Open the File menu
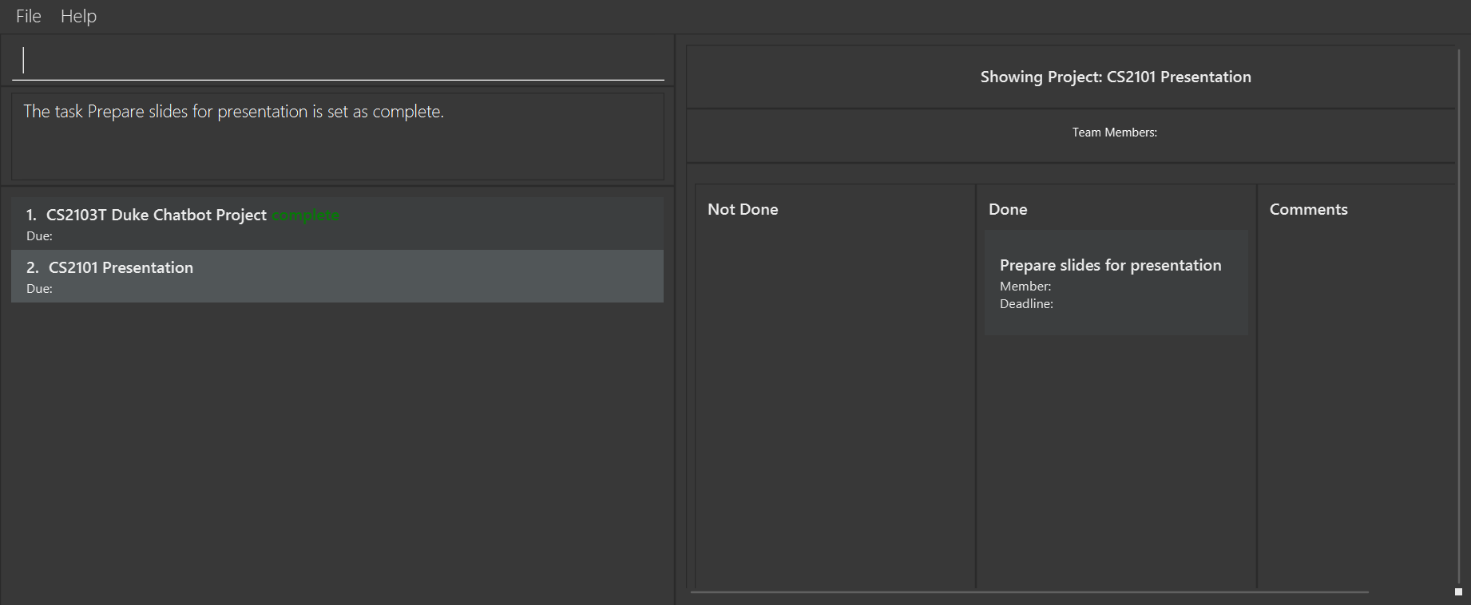The width and height of the screenshot is (1471, 605). (29, 16)
